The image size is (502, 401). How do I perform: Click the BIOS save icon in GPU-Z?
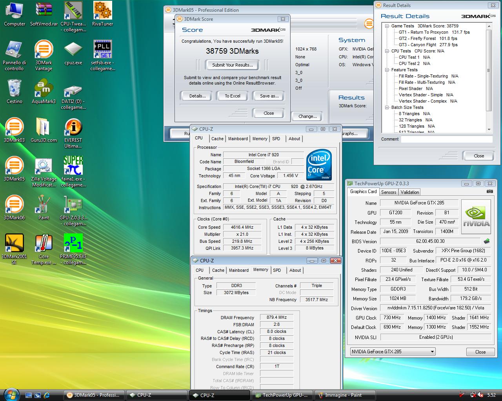click(487, 241)
